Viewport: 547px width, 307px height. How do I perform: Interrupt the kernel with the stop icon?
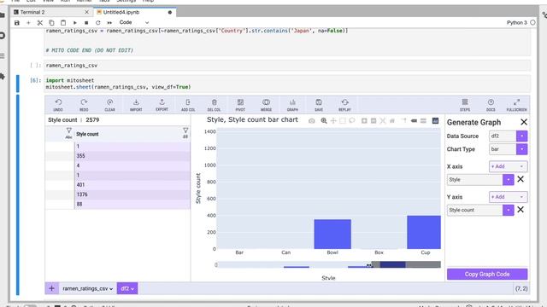(86, 23)
